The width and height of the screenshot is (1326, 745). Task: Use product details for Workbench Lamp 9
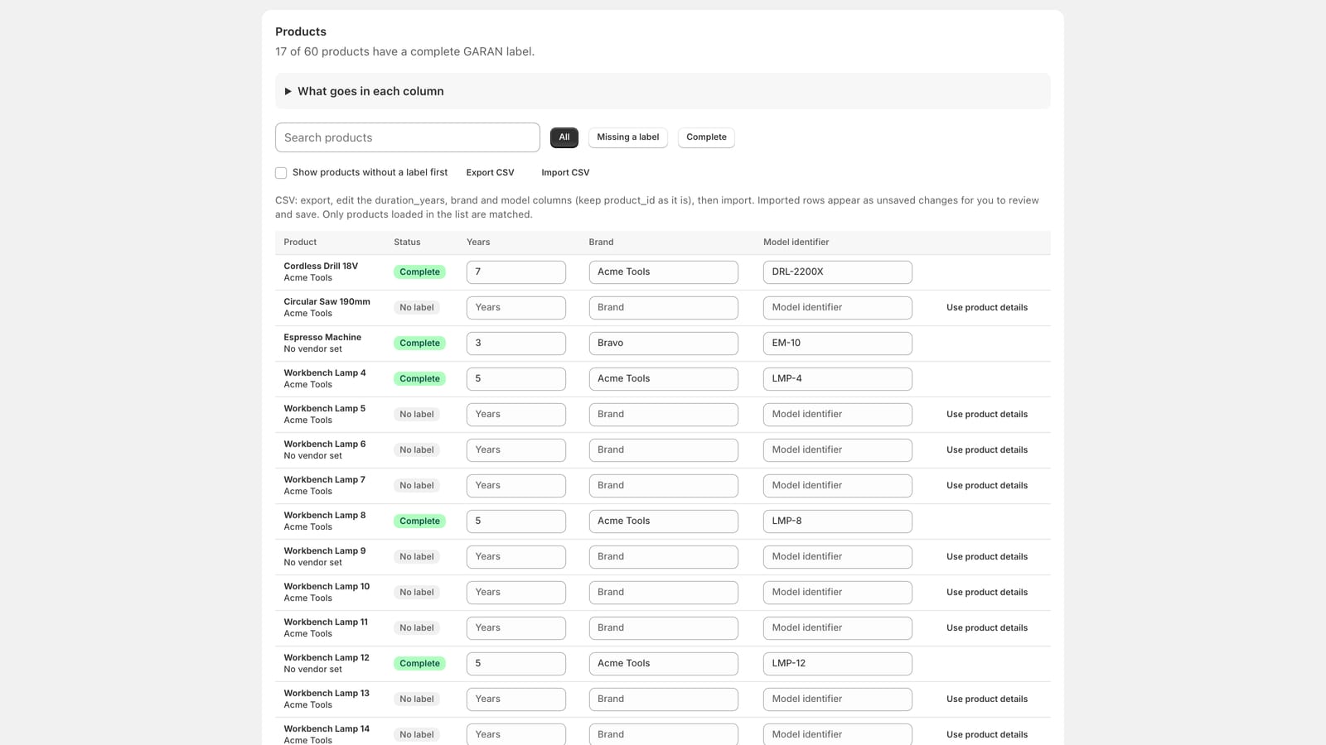986,557
